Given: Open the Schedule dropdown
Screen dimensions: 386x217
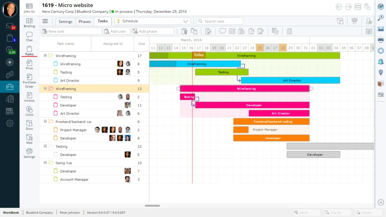Looking at the screenshot, I should [152, 21].
